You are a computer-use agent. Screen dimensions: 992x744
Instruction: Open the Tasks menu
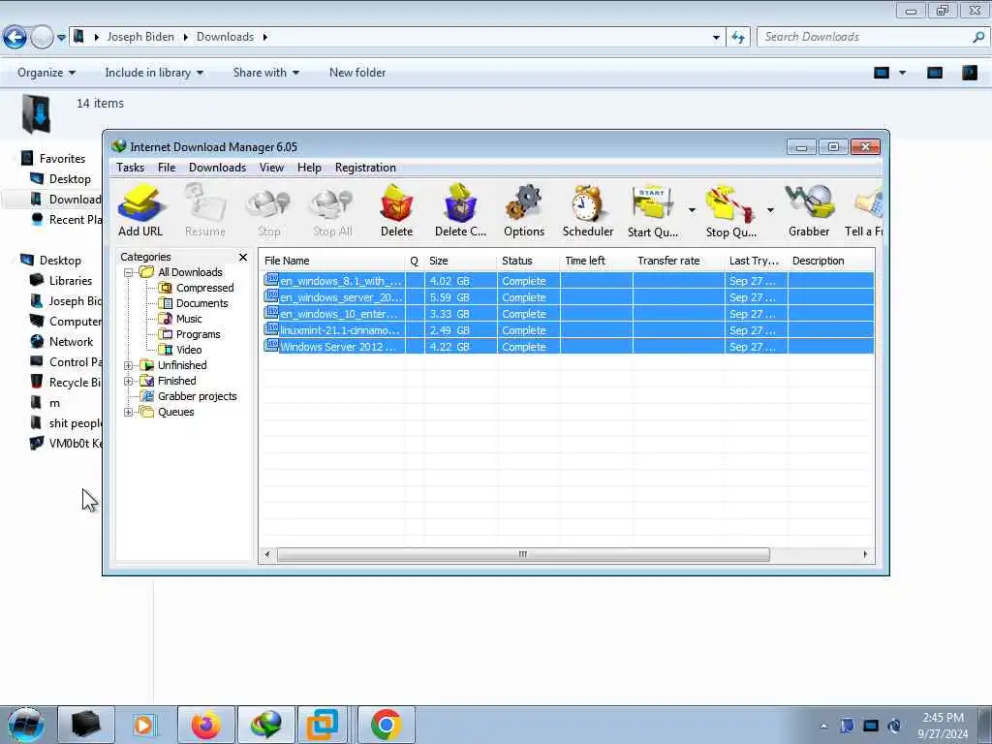[x=131, y=168]
